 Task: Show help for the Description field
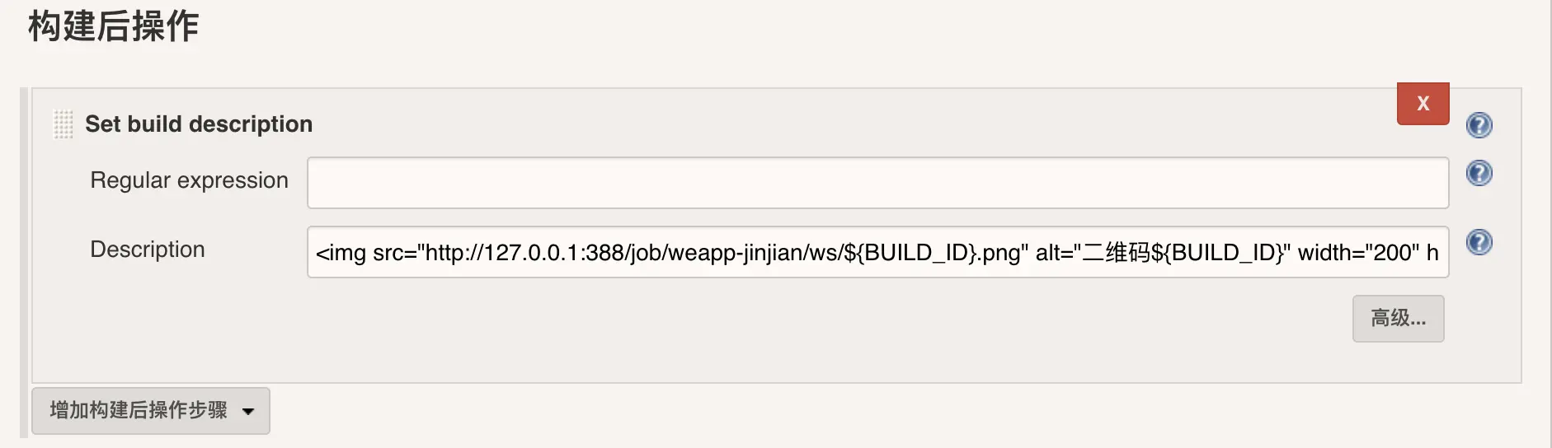(x=1479, y=242)
